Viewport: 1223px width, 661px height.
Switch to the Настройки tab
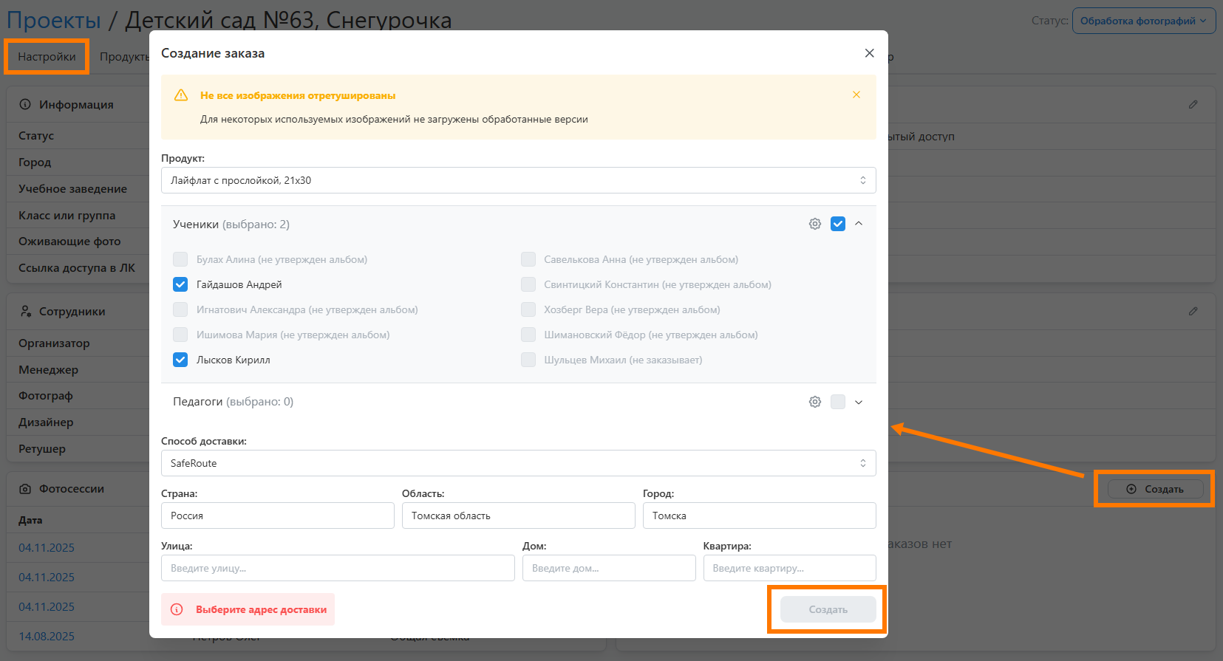47,57
